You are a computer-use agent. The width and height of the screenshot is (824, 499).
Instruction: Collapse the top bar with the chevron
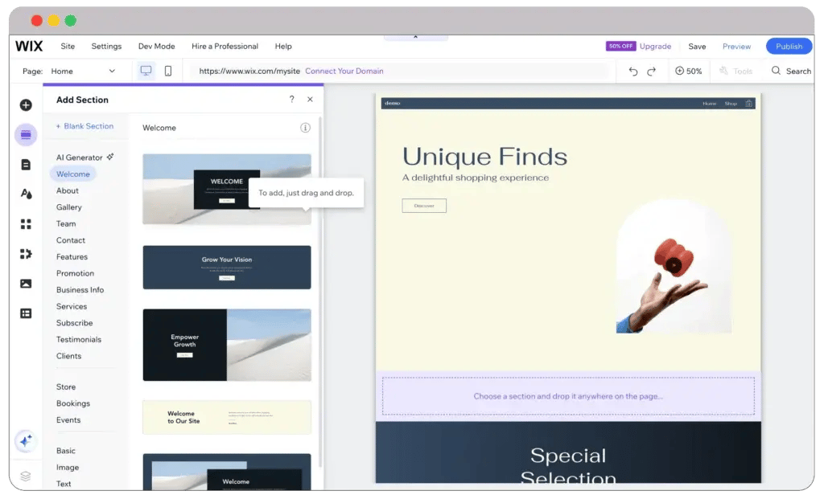coord(415,37)
